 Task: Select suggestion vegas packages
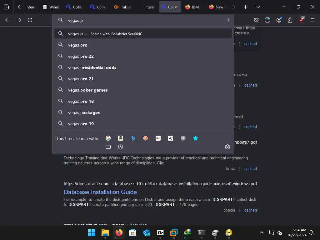click(143, 112)
